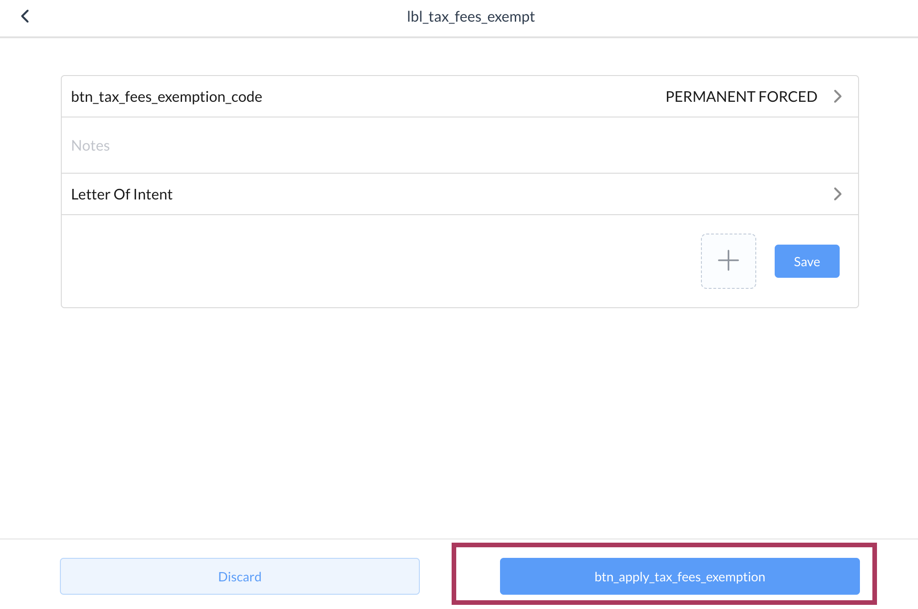Screen dimensions: 918x609
Task: Focus the Notes text field
Action: click(459, 146)
